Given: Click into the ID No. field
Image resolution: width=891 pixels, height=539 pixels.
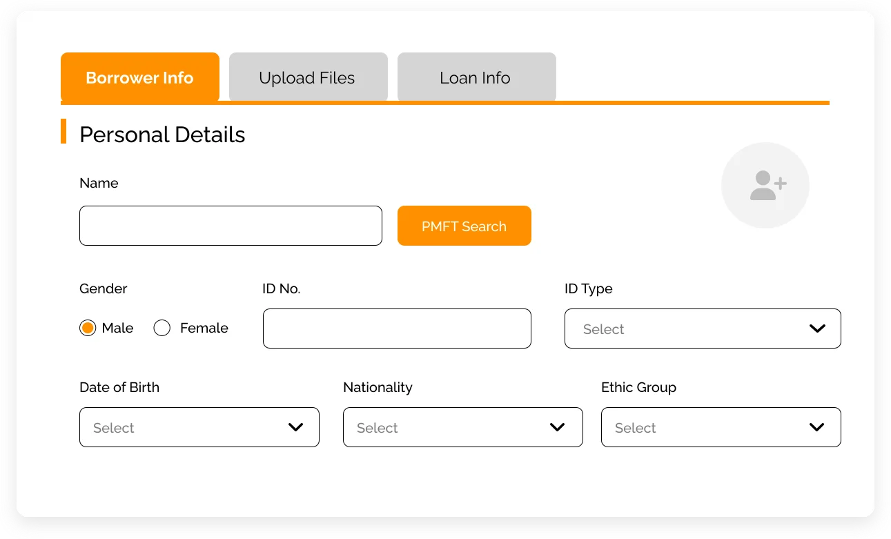Looking at the screenshot, I should coord(397,329).
